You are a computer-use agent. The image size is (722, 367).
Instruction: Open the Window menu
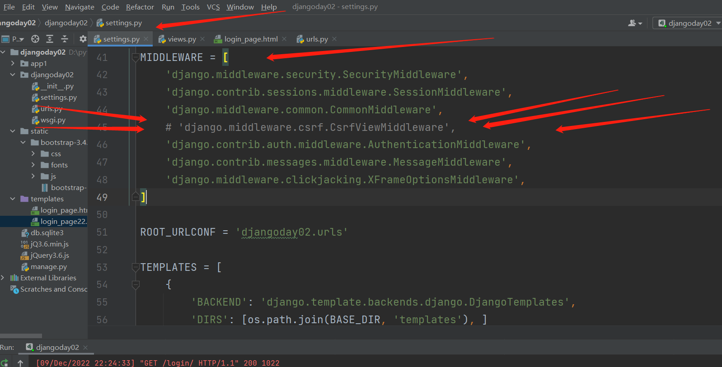240,7
